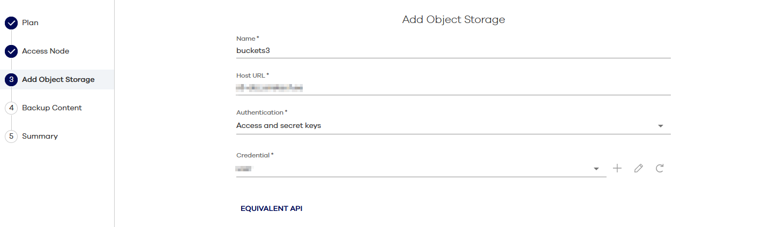Select the Access and secret keys combo box
Screen dimensions: 778x227
439,126
